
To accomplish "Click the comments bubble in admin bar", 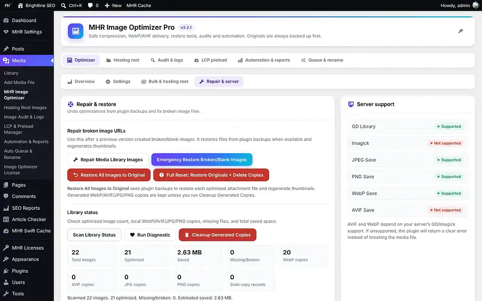I will click(90, 6).
